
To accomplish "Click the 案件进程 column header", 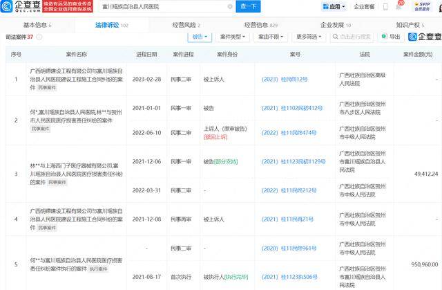I will coord(183,54).
